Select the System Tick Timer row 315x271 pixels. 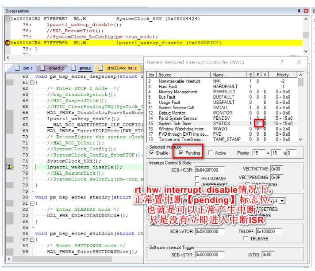pos(222,123)
